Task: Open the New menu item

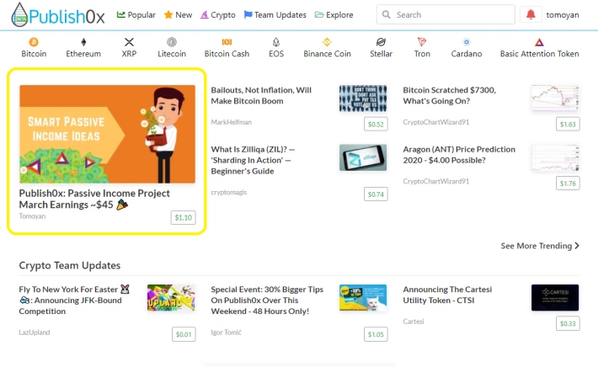Action: [x=178, y=15]
